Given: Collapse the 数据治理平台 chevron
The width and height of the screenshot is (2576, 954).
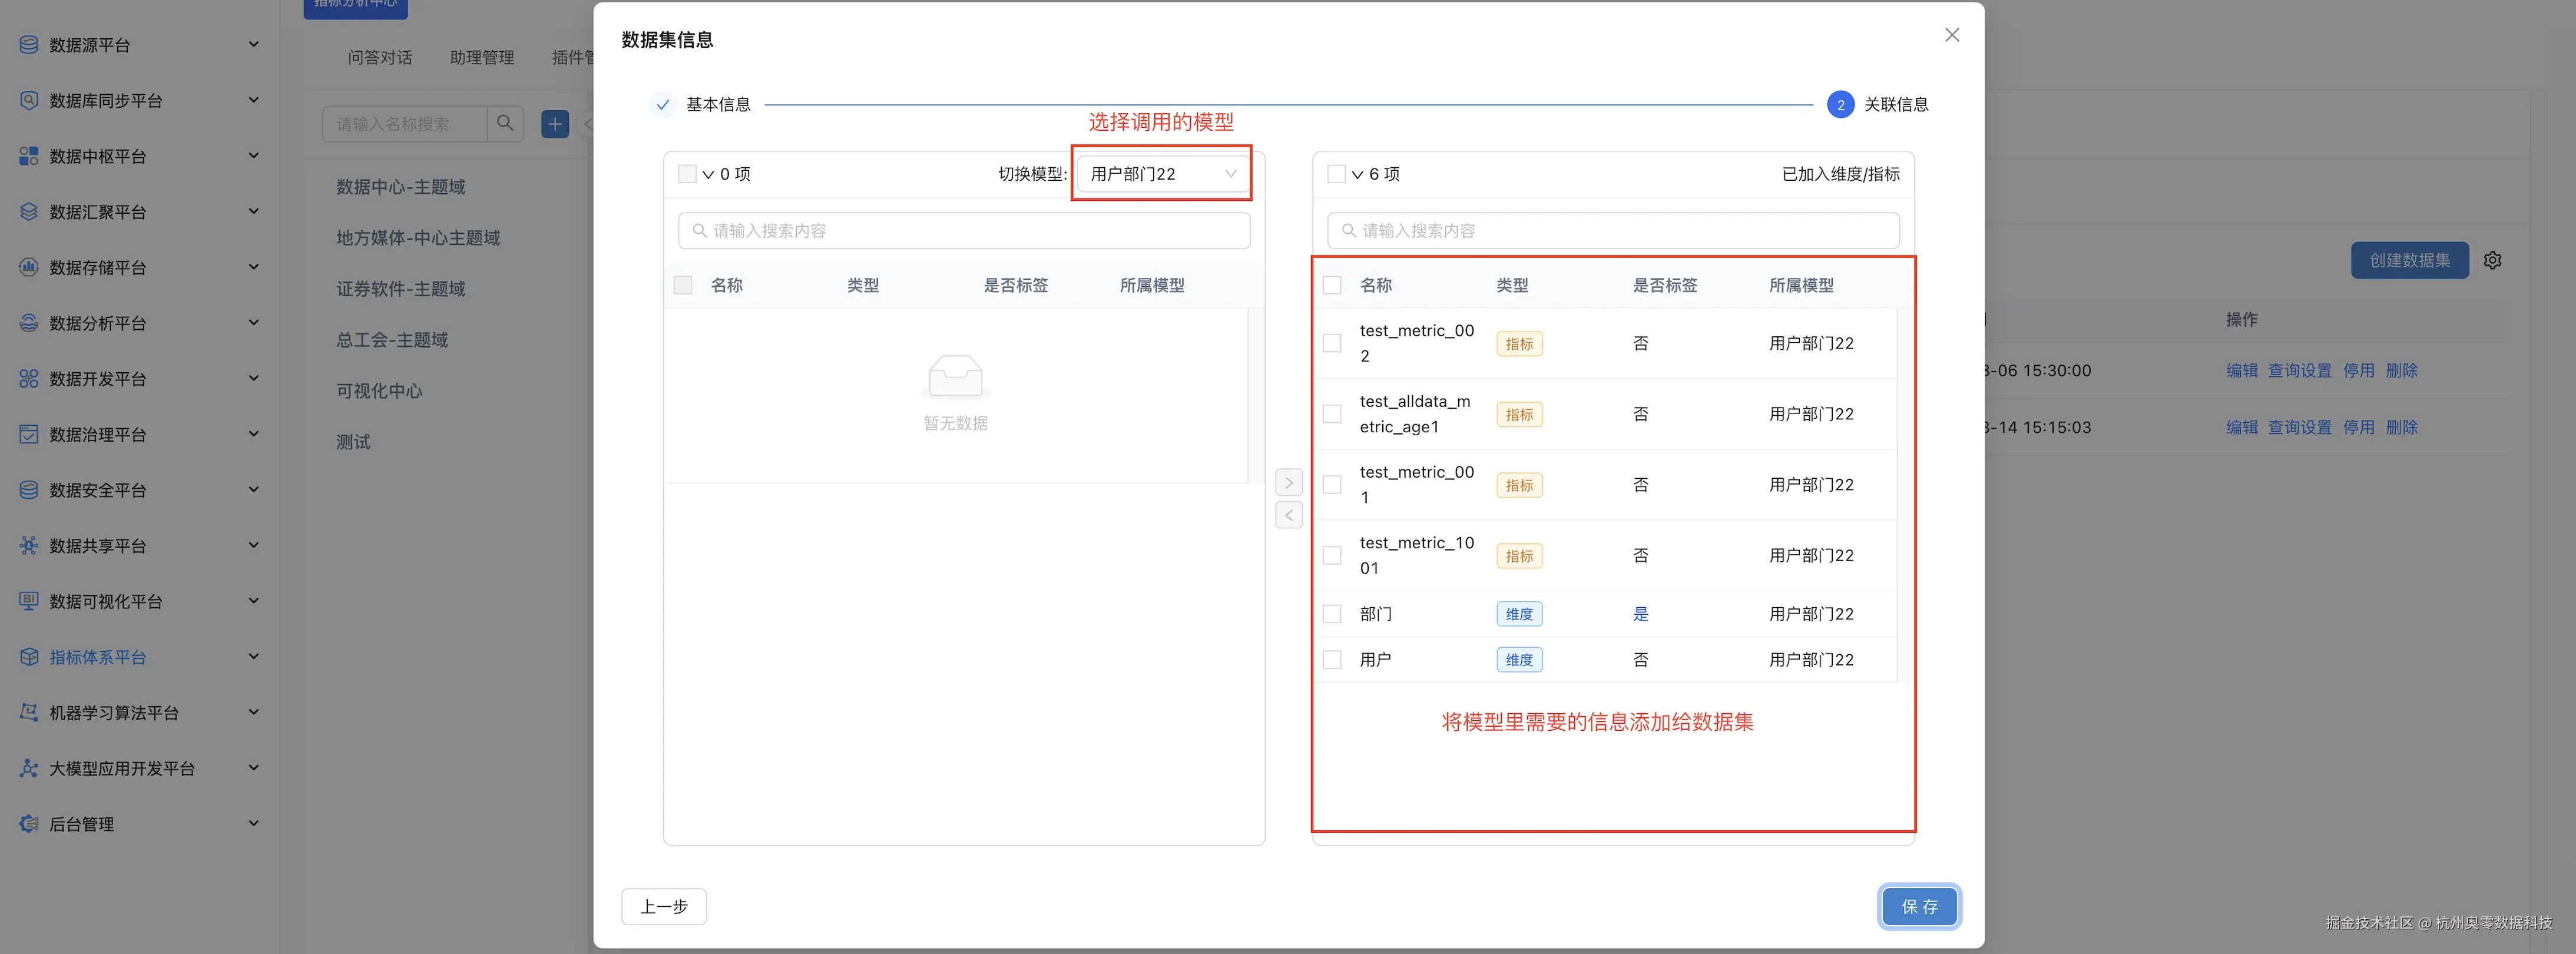Looking at the screenshot, I should coord(253,433).
